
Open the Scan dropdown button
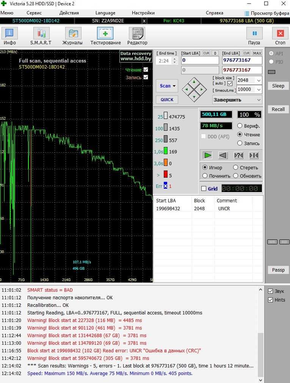pos(167,86)
